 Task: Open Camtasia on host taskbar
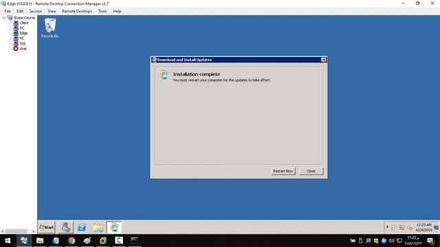point(119,241)
